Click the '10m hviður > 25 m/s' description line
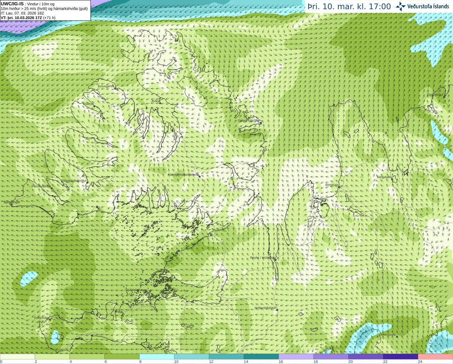This screenshot has height=364, width=453. click(x=44, y=8)
